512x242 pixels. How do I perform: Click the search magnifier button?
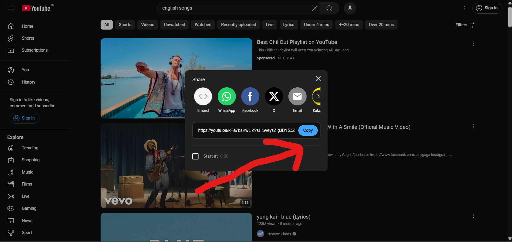(x=329, y=8)
